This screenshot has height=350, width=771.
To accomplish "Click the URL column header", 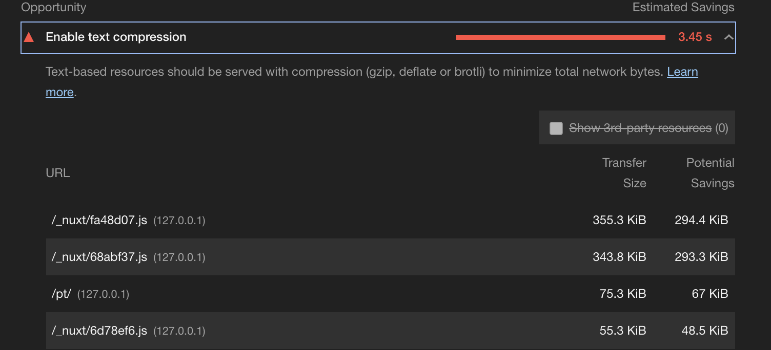I will [57, 172].
